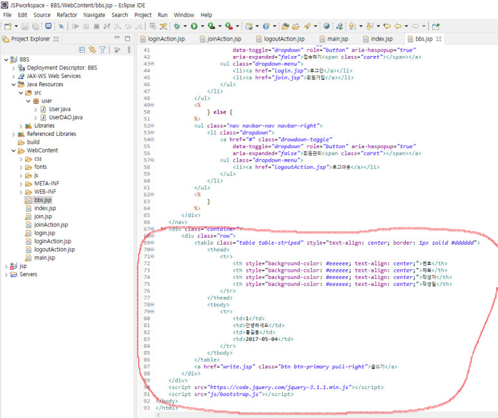Expand the Servers project node
Image resolution: width=498 pixels, height=418 pixels.
[x=6, y=274]
